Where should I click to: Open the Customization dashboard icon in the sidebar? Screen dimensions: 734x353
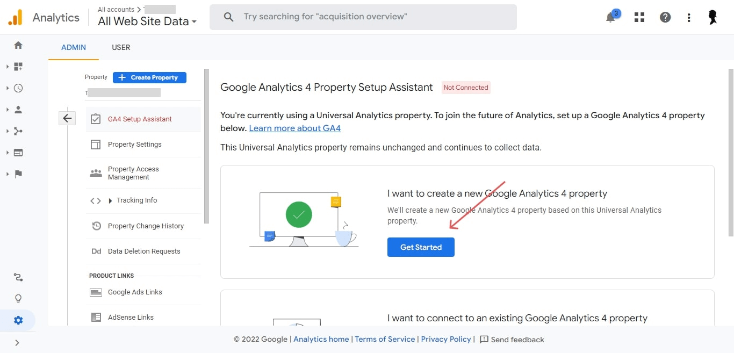pos(18,67)
